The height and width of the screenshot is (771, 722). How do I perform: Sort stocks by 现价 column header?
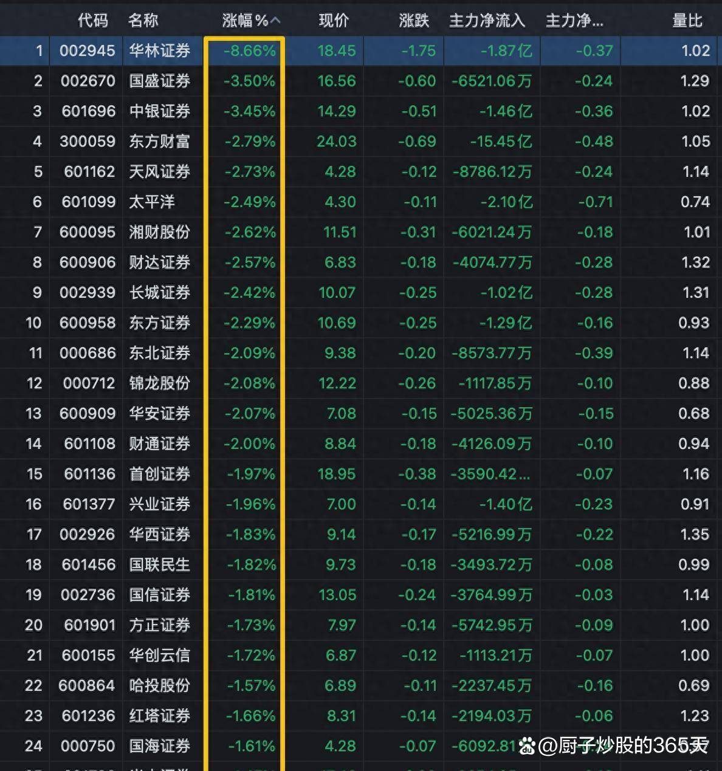(334, 20)
